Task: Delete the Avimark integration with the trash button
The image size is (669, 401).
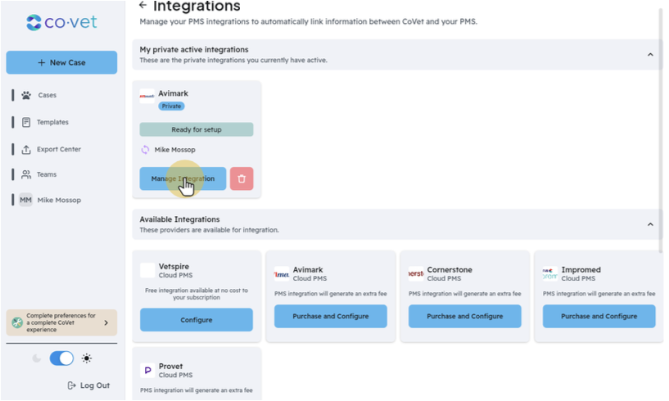Action: point(242,178)
